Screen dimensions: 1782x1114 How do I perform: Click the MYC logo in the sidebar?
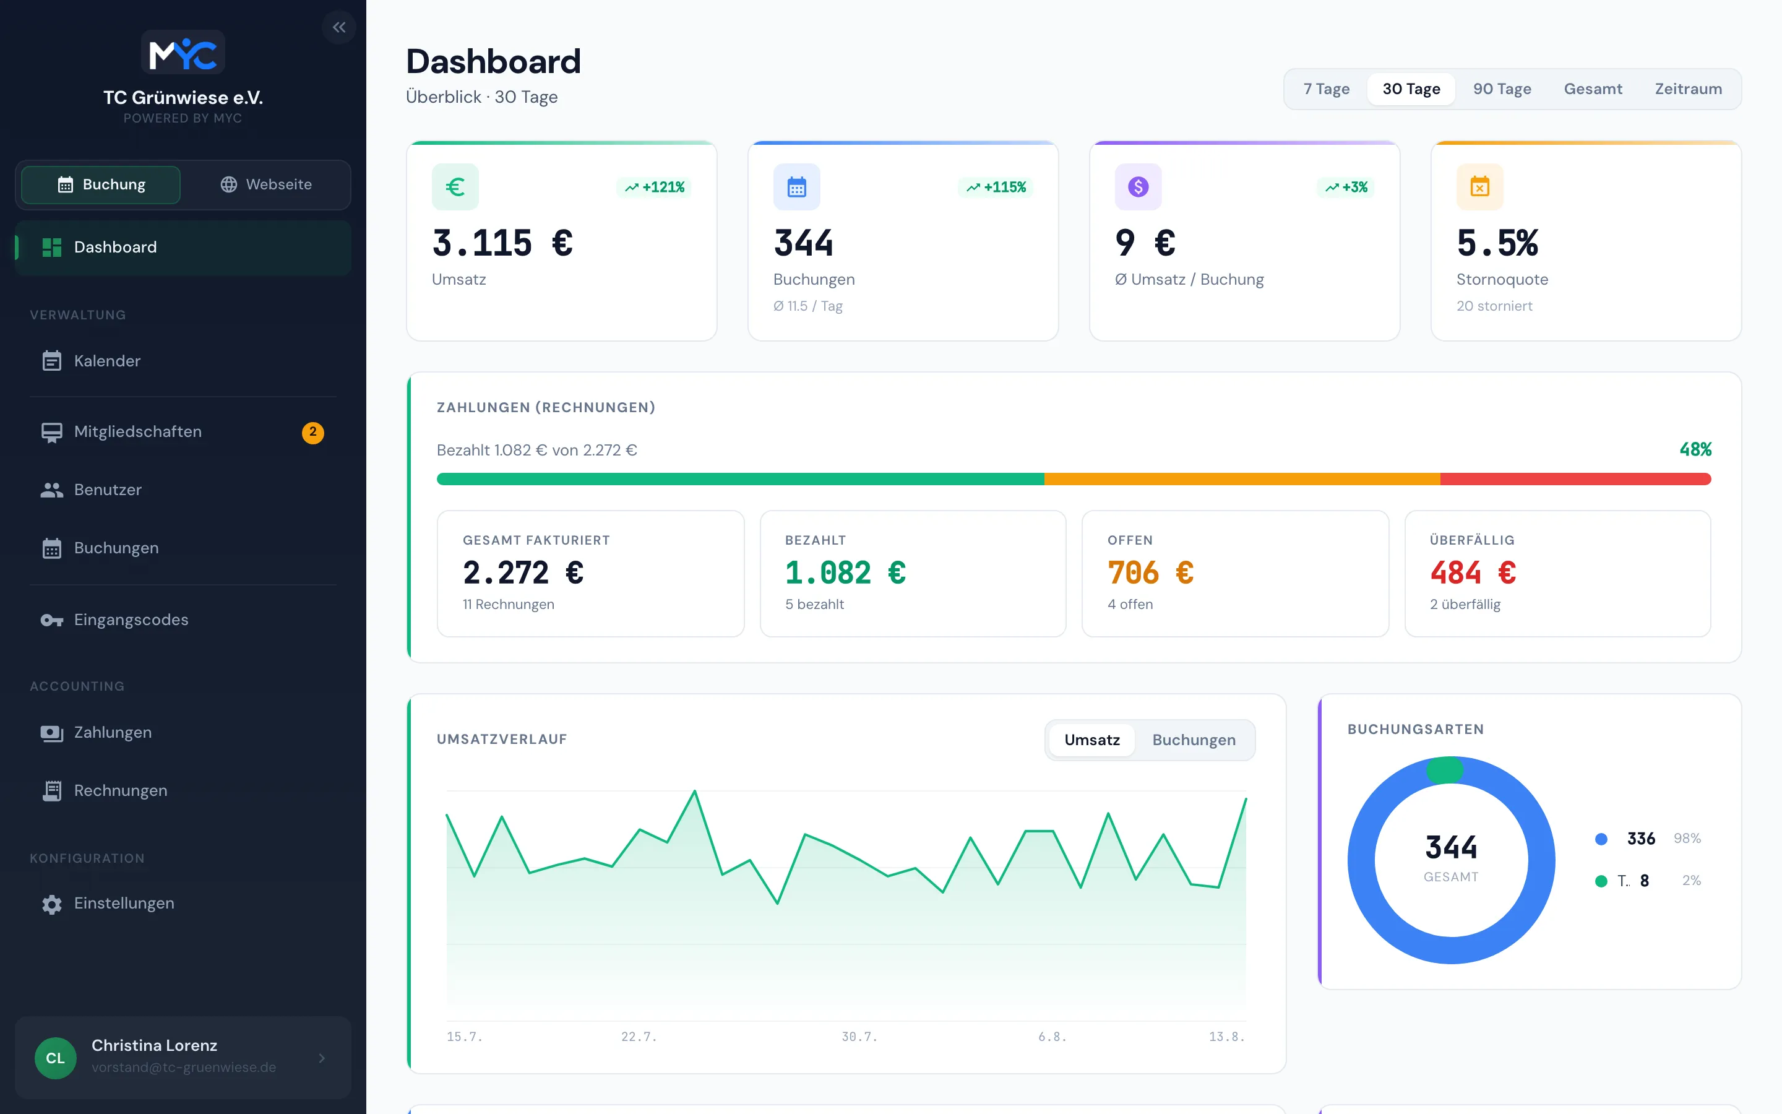[x=183, y=53]
